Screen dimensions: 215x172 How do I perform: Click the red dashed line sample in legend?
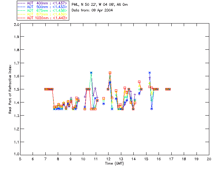[21, 18]
